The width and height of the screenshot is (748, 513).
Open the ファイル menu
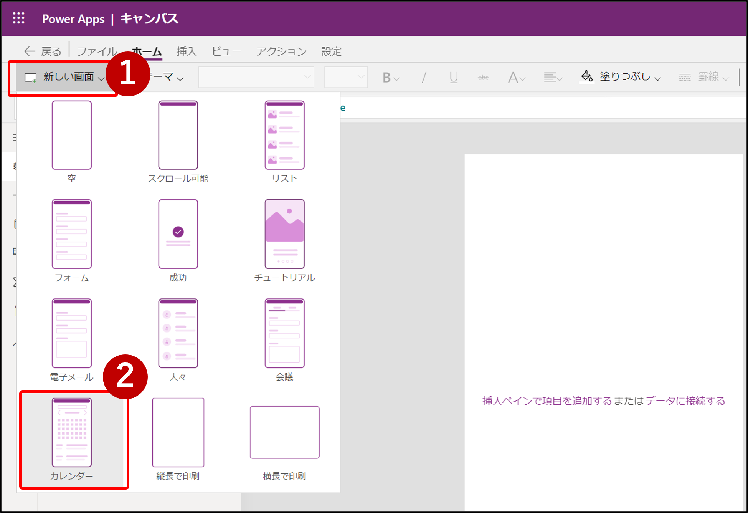(x=97, y=51)
